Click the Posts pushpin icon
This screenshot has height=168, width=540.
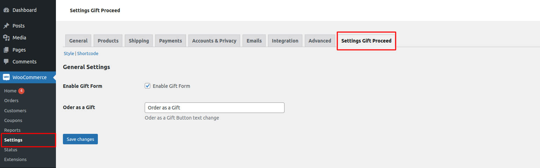point(6,26)
